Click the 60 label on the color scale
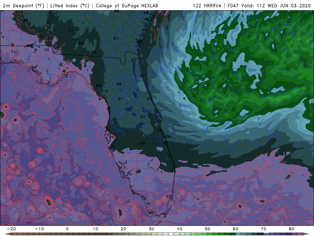This screenshot has width=314, height=236. 235,229
